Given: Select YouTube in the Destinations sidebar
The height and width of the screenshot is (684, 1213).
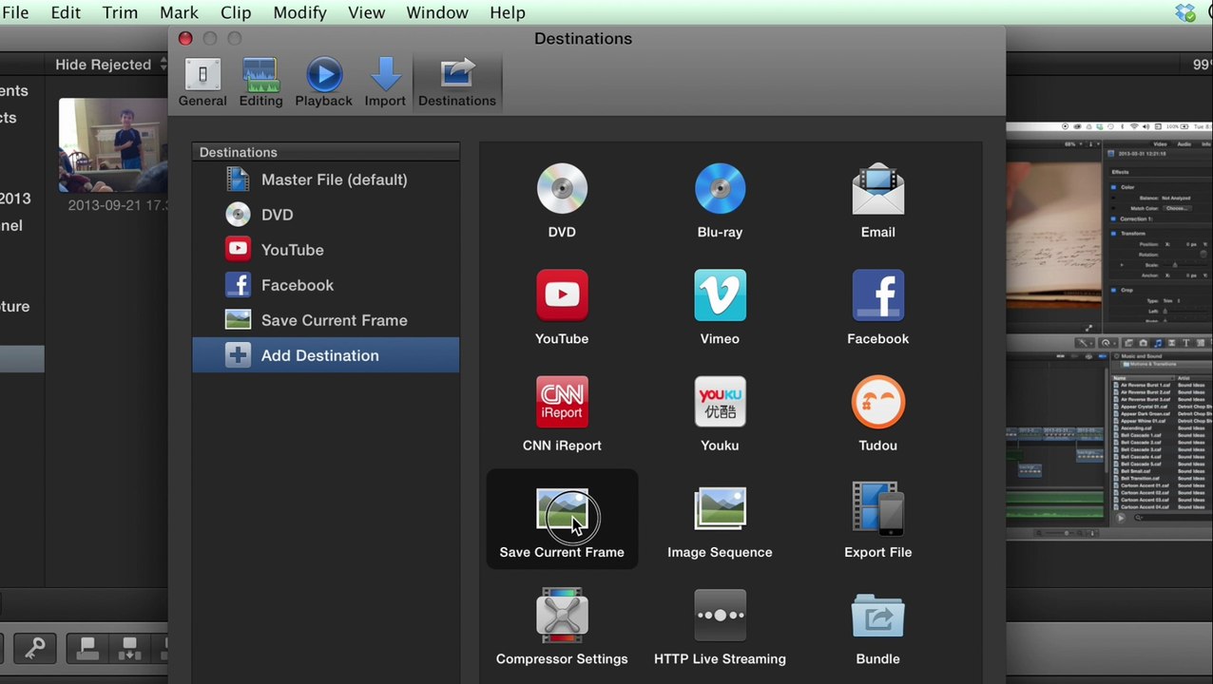Looking at the screenshot, I should pyautogui.click(x=325, y=250).
